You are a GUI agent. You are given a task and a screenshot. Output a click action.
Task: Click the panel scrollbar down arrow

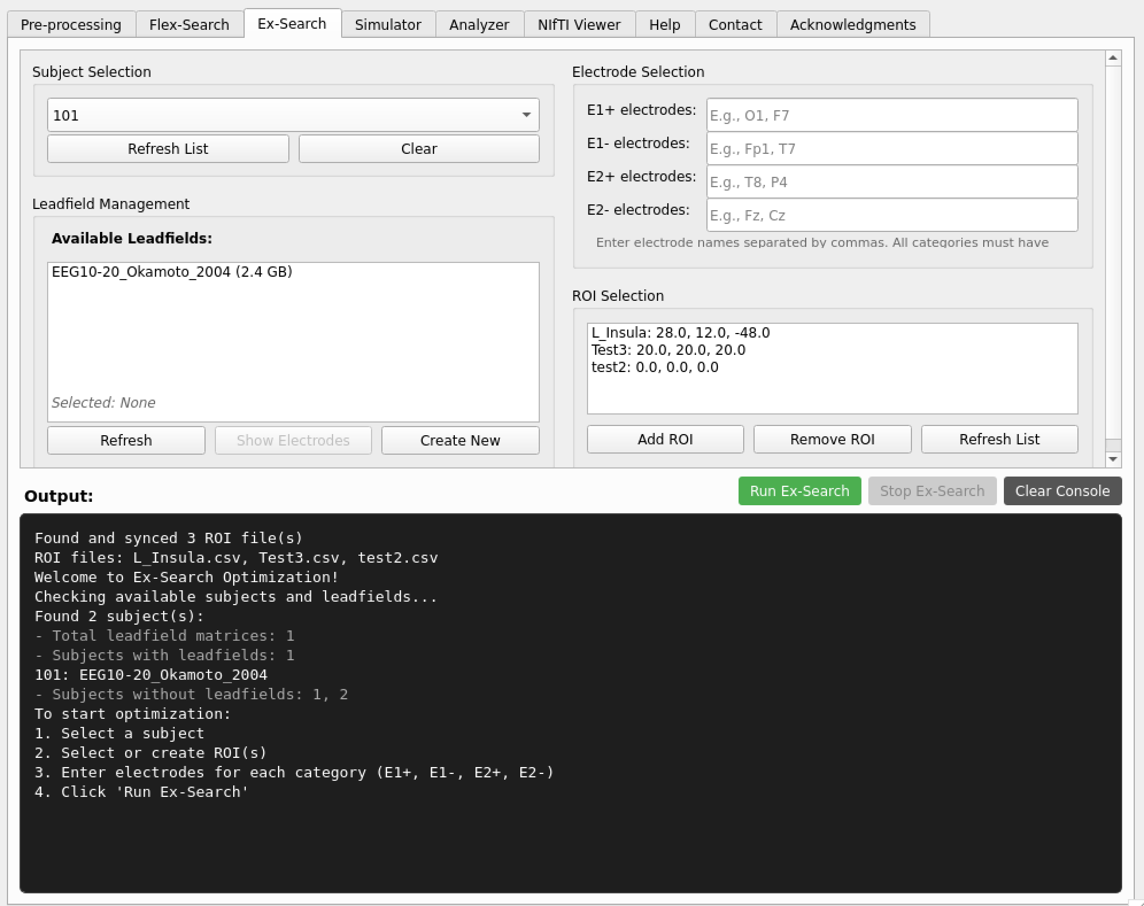[x=1113, y=459]
